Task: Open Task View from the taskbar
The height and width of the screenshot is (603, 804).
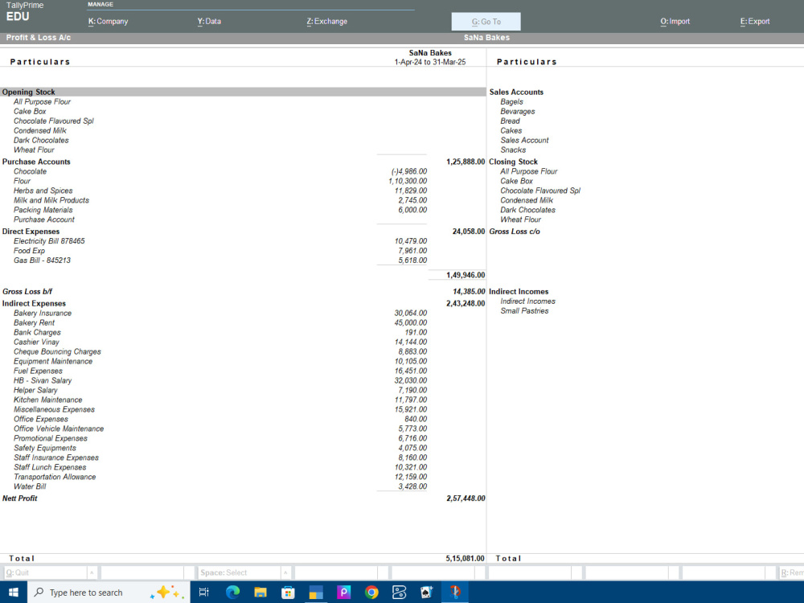Action: point(203,593)
